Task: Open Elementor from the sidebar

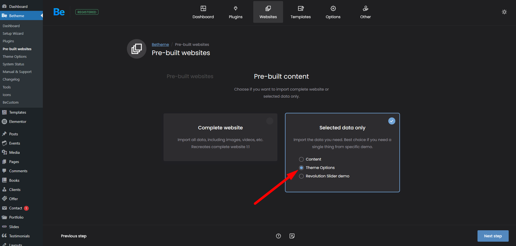Action: pos(18,122)
